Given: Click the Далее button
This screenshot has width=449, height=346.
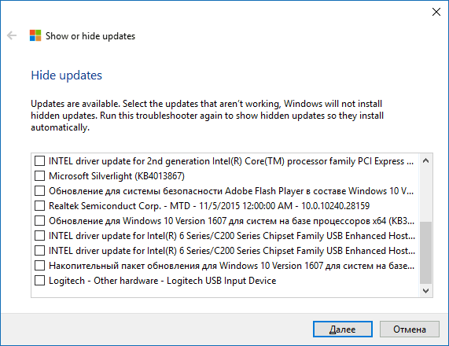Looking at the screenshot, I should 343,329.
